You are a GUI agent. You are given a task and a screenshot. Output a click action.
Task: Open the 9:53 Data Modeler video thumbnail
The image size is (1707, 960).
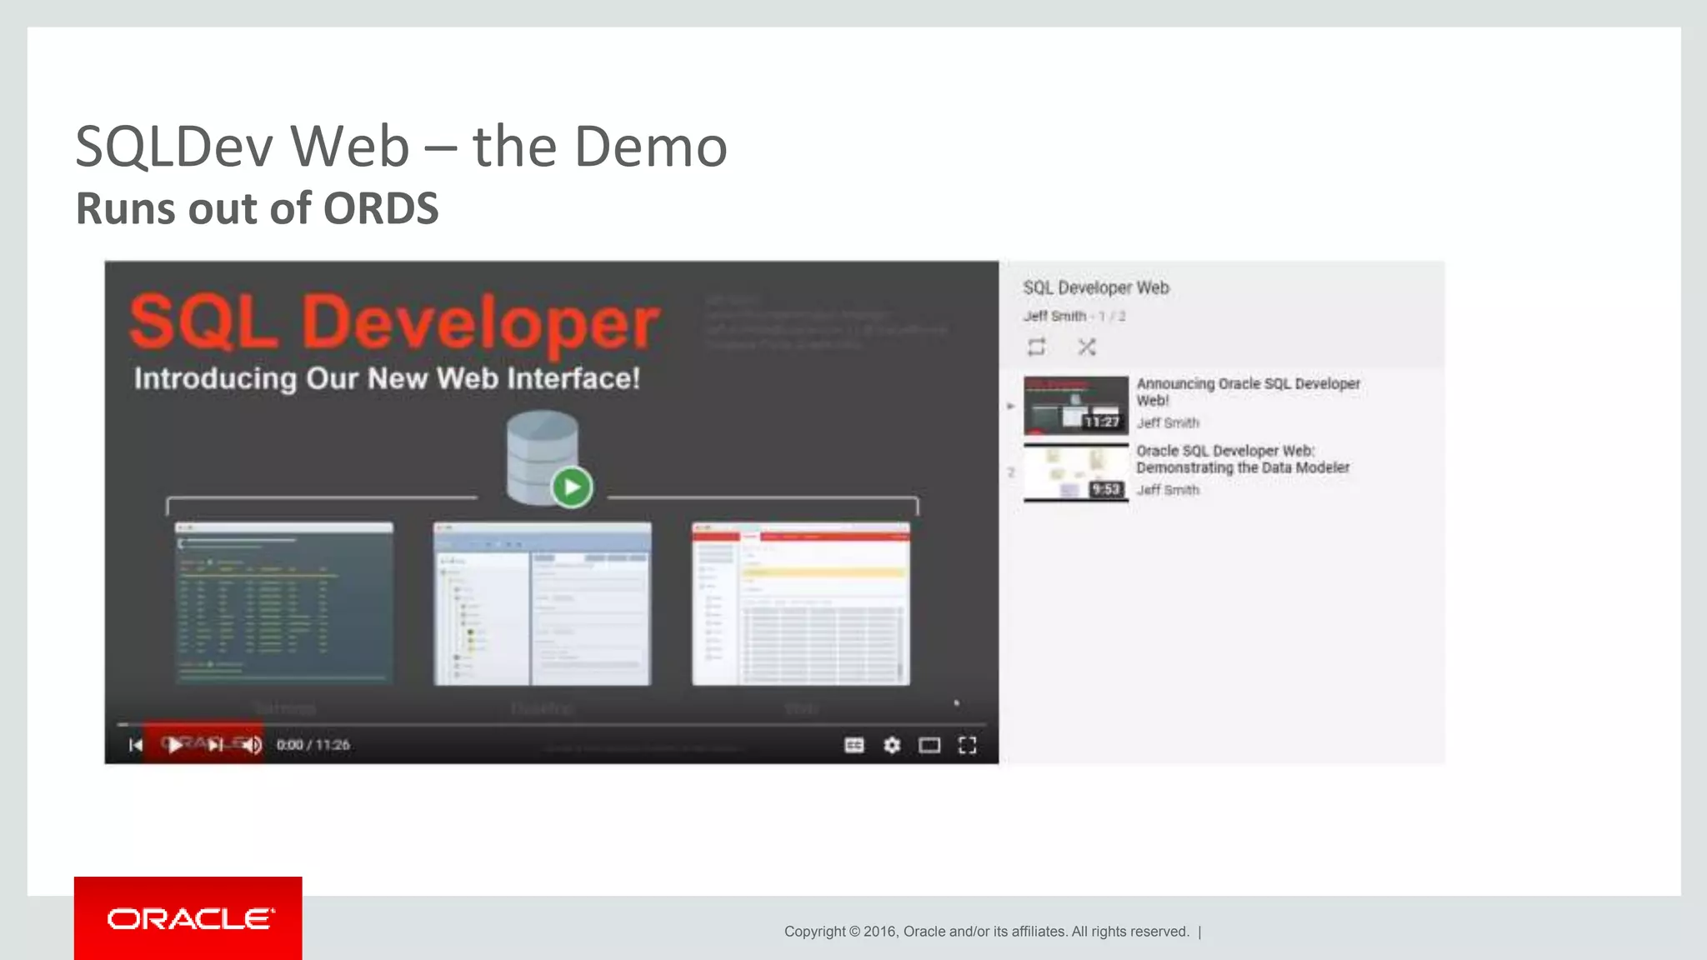(x=1076, y=472)
